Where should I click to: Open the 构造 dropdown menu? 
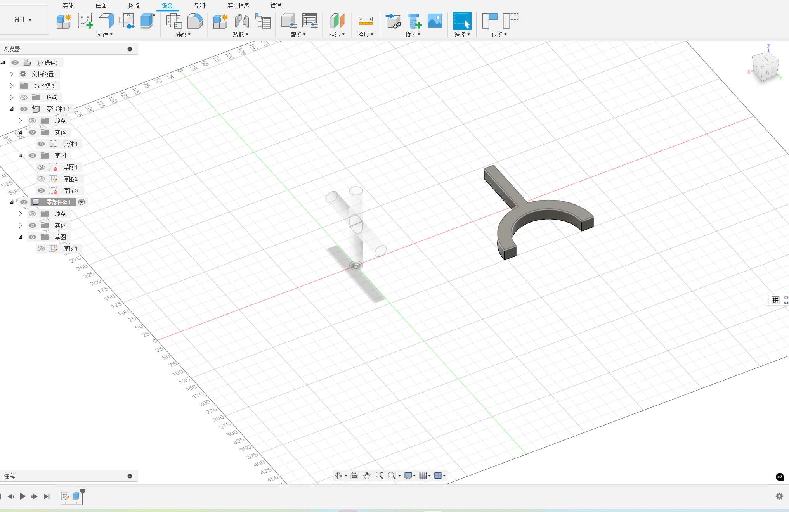click(337, 35)
